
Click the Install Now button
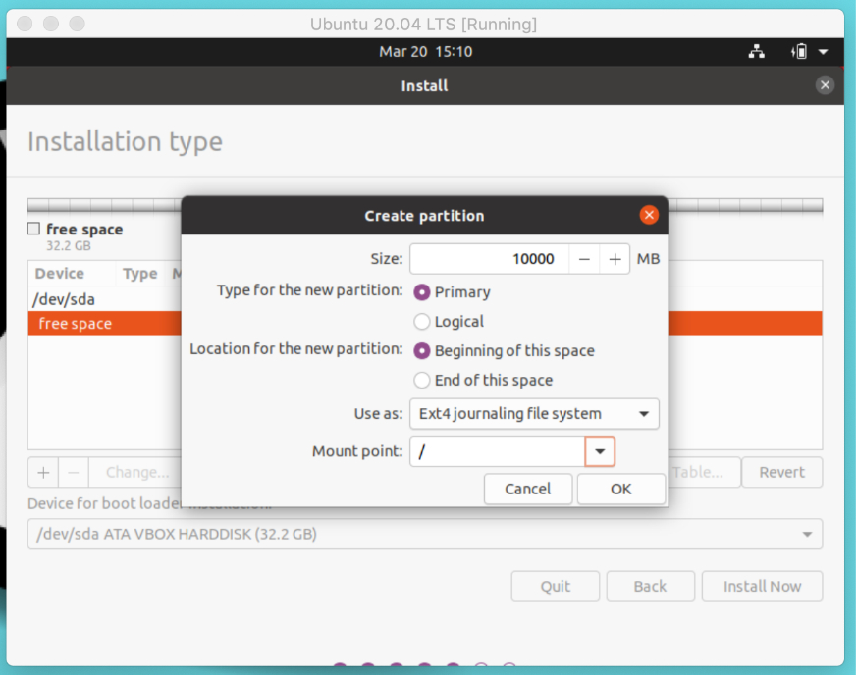coord(762,586)
